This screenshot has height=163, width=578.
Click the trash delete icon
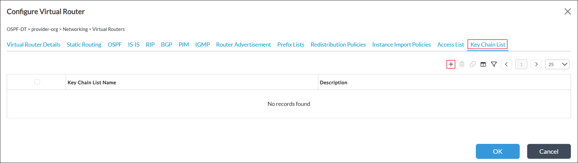point(462,64)
